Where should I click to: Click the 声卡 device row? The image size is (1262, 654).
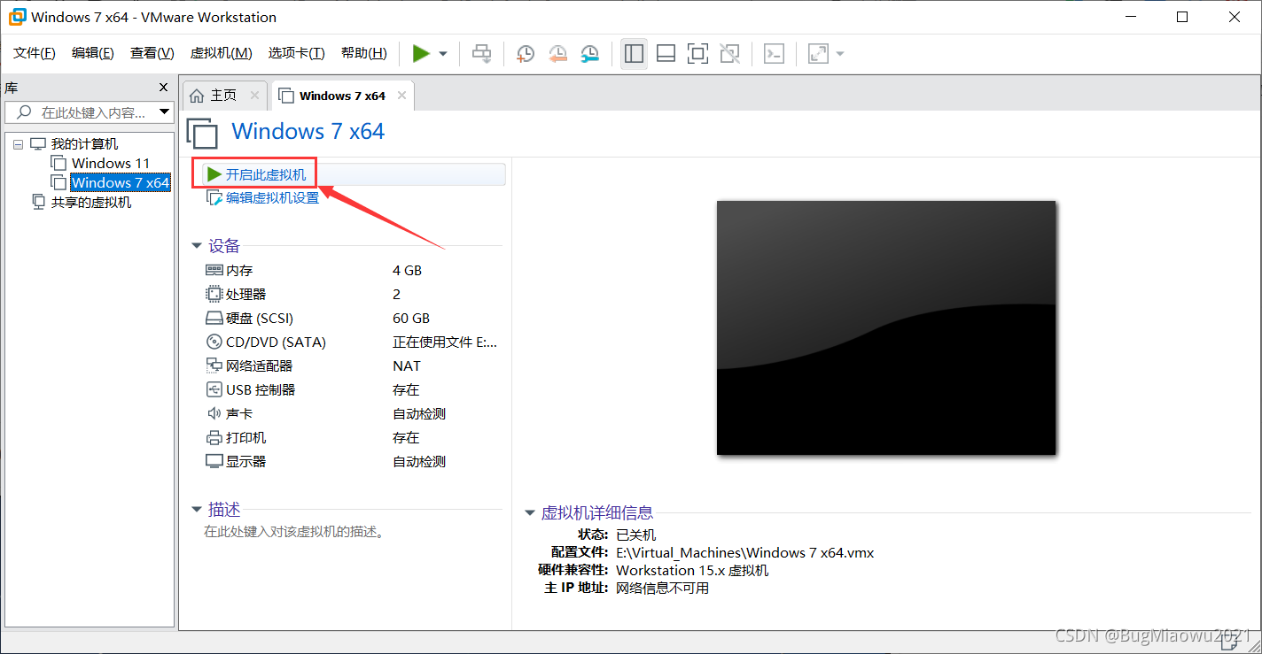[353, 413]
